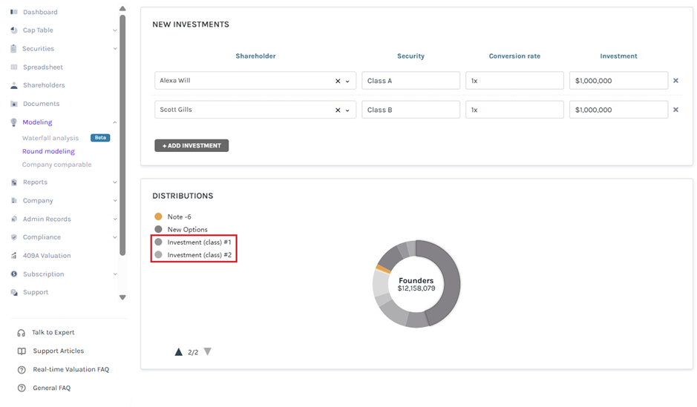697x407 pixels.
Task: Click the Documents folder icon
Action: [14, 104]
